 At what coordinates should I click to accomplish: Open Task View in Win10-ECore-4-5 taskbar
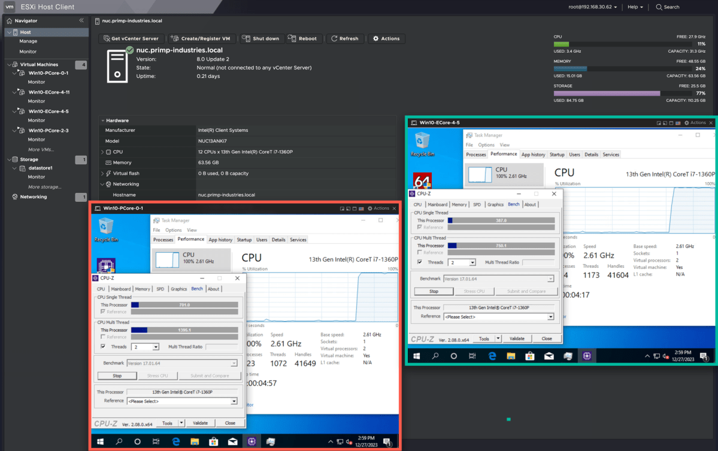[x=472, y=356]
